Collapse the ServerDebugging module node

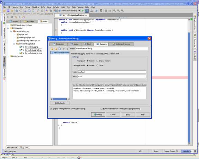click(11, 31)
